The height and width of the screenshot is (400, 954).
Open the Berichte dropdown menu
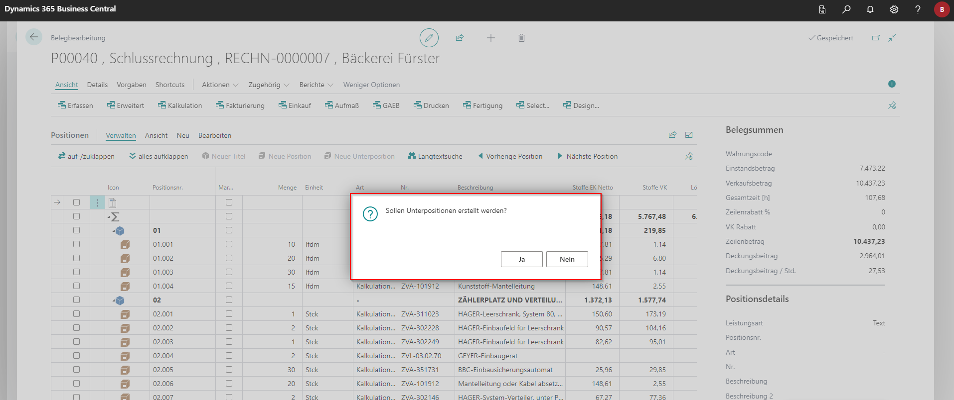click(x=316, y=85)
